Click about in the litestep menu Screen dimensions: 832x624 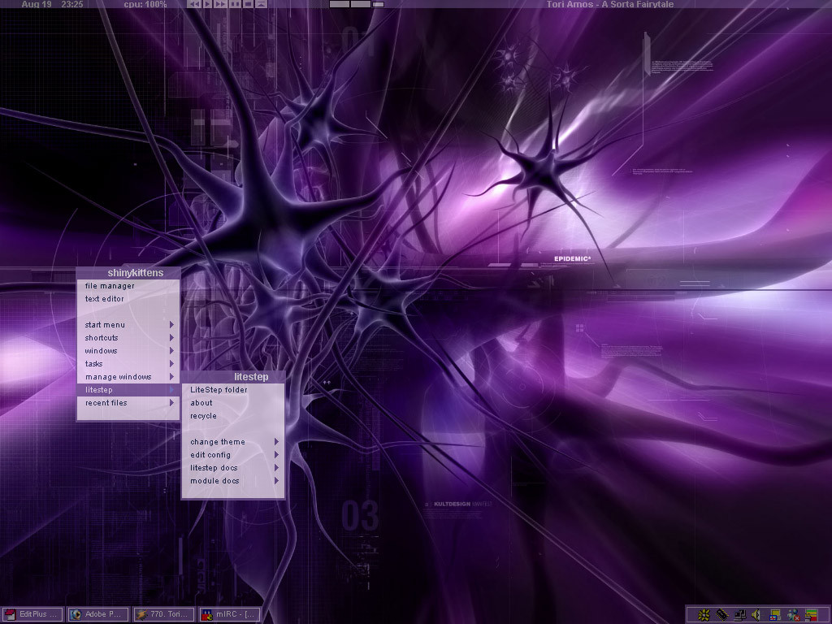tap(201, 403)
